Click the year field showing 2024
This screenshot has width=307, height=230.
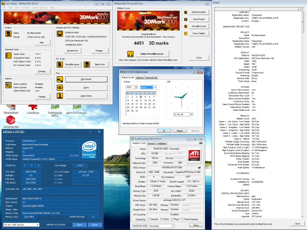pos(130,87)
